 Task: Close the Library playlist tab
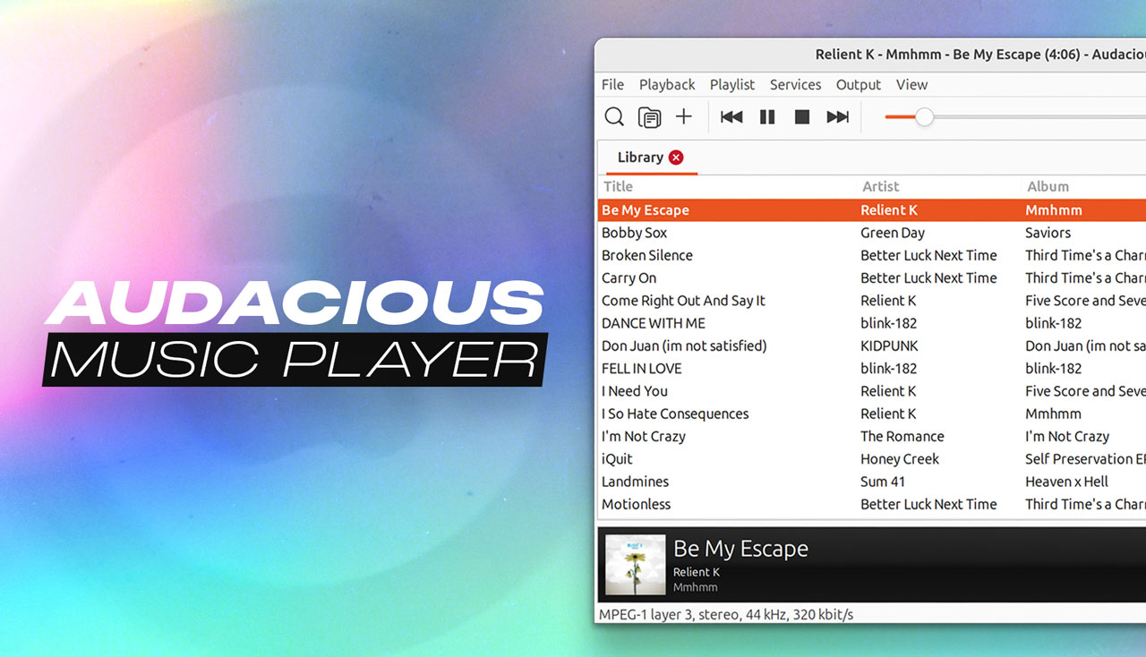676,158
